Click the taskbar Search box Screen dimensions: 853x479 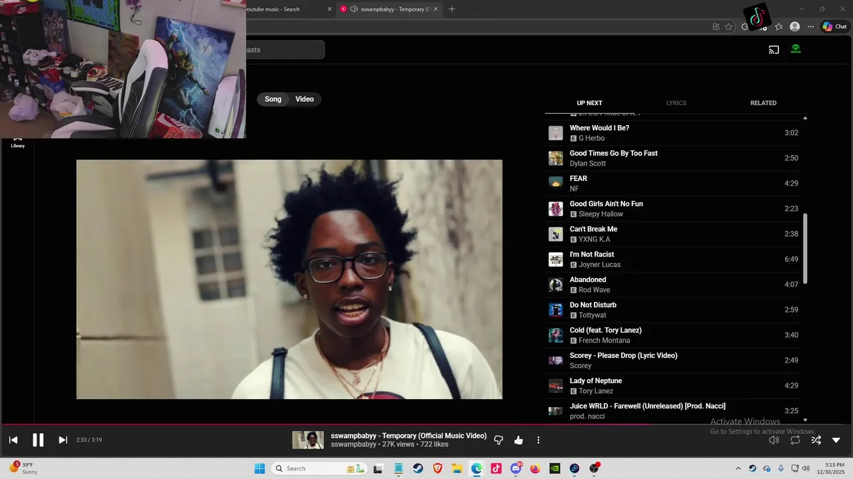[319, 468]
